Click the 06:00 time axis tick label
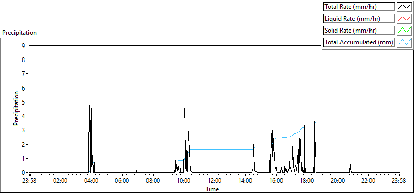Image resolution: width=414 pixels, height=193 pixels. click(122, 181)
